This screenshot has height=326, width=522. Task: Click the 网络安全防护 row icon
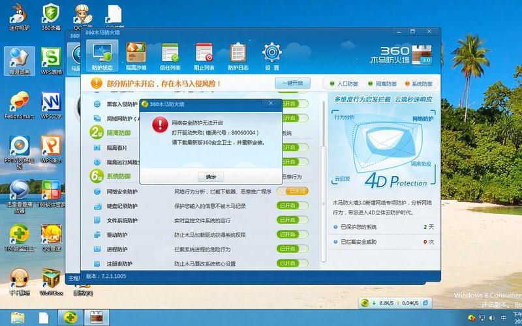click(97, 192)
